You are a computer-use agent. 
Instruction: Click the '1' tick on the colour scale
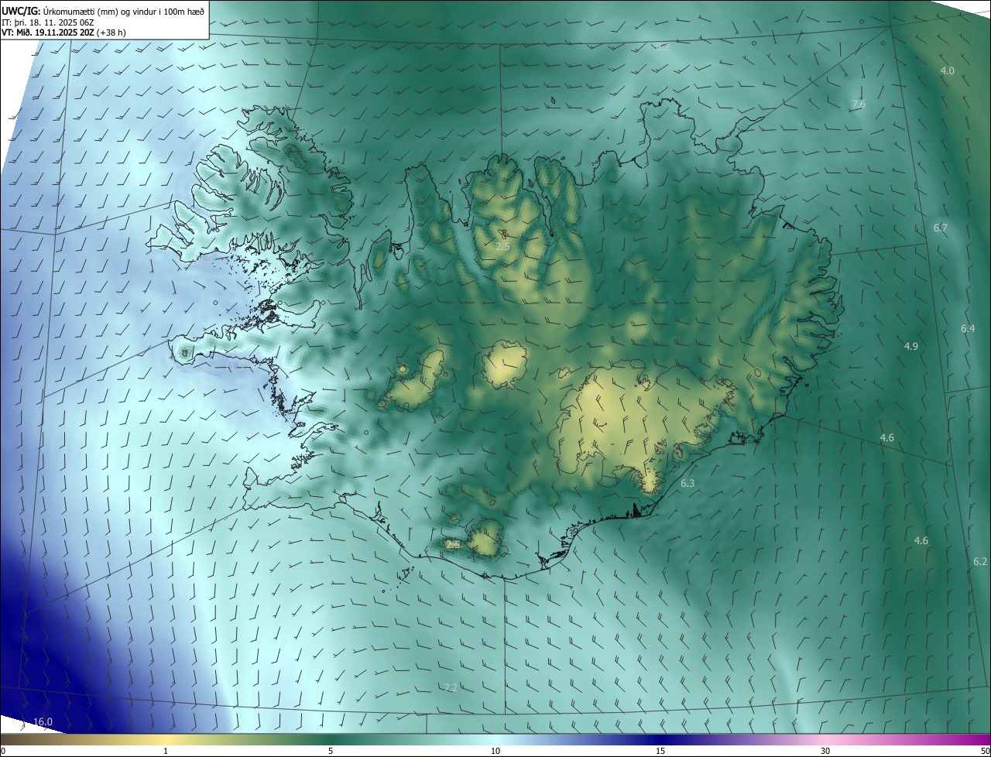point(166,751)
